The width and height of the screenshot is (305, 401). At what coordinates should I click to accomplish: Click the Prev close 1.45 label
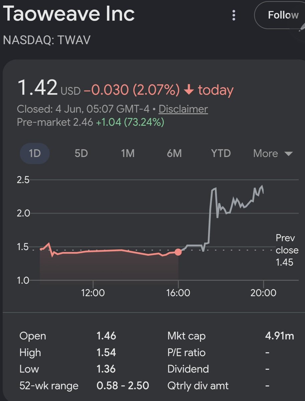(287, 250)
